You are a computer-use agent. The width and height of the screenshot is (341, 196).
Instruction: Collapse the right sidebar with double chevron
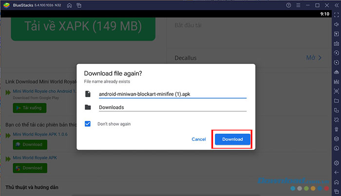coord(336,5)
